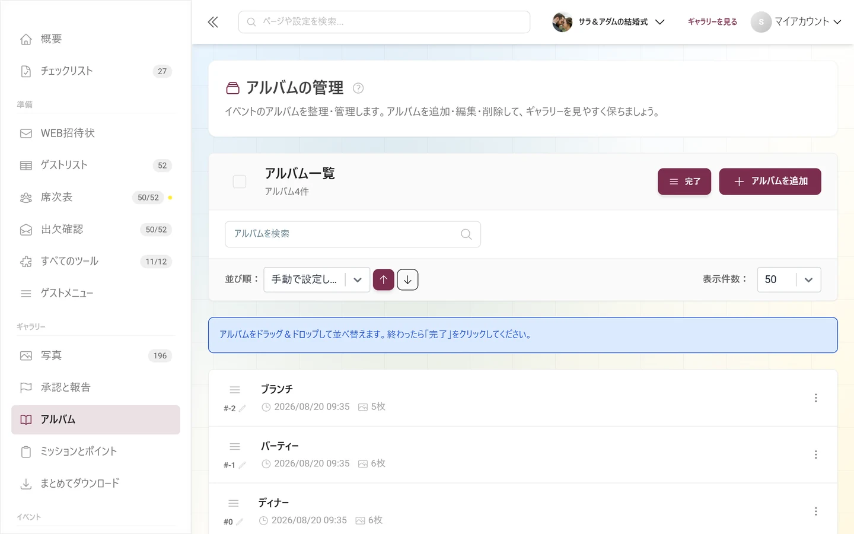Click the 11/12 badge beside すべてのツール
Screen dimensions: 854x534
point(156,262)
